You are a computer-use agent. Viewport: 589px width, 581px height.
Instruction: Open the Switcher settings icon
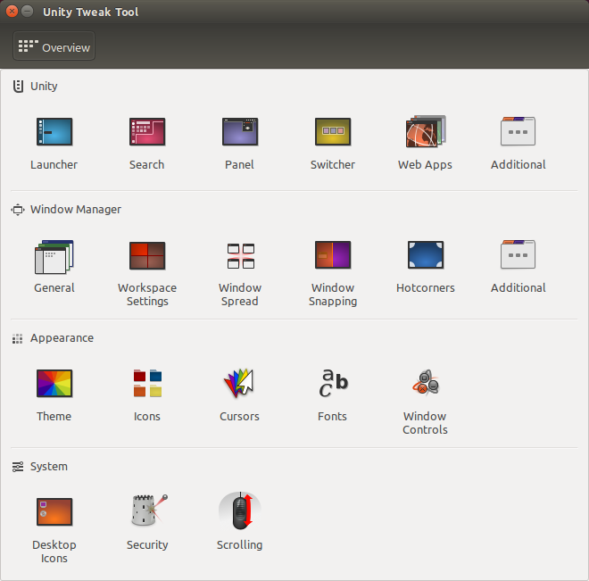tap(333, 132)
